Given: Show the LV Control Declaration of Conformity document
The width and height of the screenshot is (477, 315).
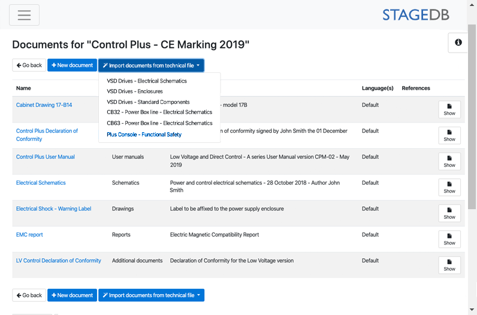Looking at the screenshot, I should point(449,265).
